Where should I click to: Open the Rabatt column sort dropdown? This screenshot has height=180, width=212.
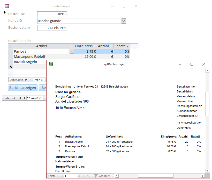(128, 46)
